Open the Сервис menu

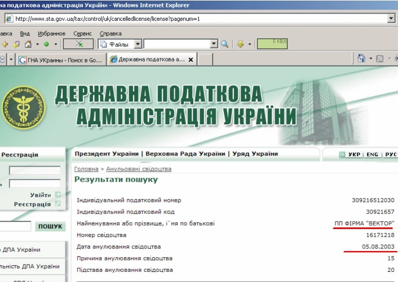pos(82,33)
